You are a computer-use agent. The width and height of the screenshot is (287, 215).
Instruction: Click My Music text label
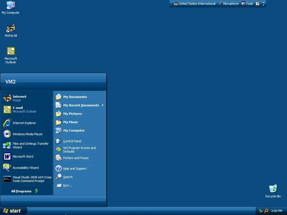point(71,122)
